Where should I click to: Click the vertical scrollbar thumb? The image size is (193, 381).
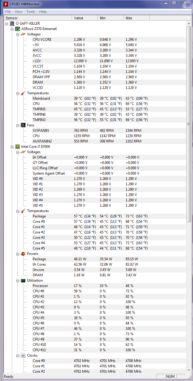point(189,124)
